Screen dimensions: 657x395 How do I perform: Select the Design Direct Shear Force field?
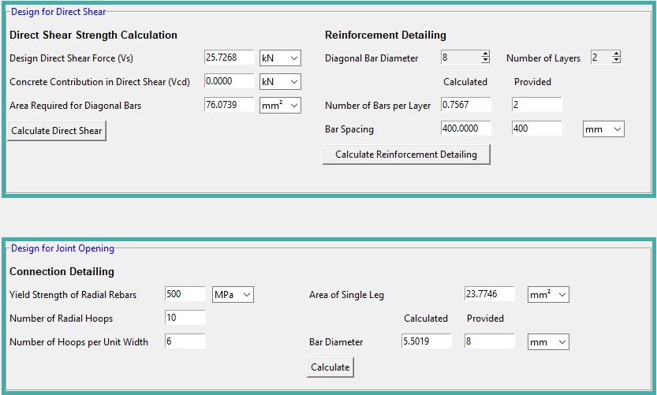coord(230,58)
